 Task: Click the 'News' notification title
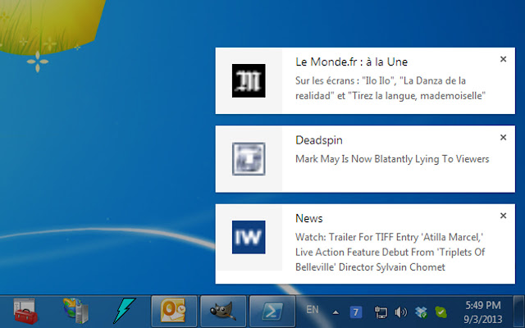pos(308,219)
